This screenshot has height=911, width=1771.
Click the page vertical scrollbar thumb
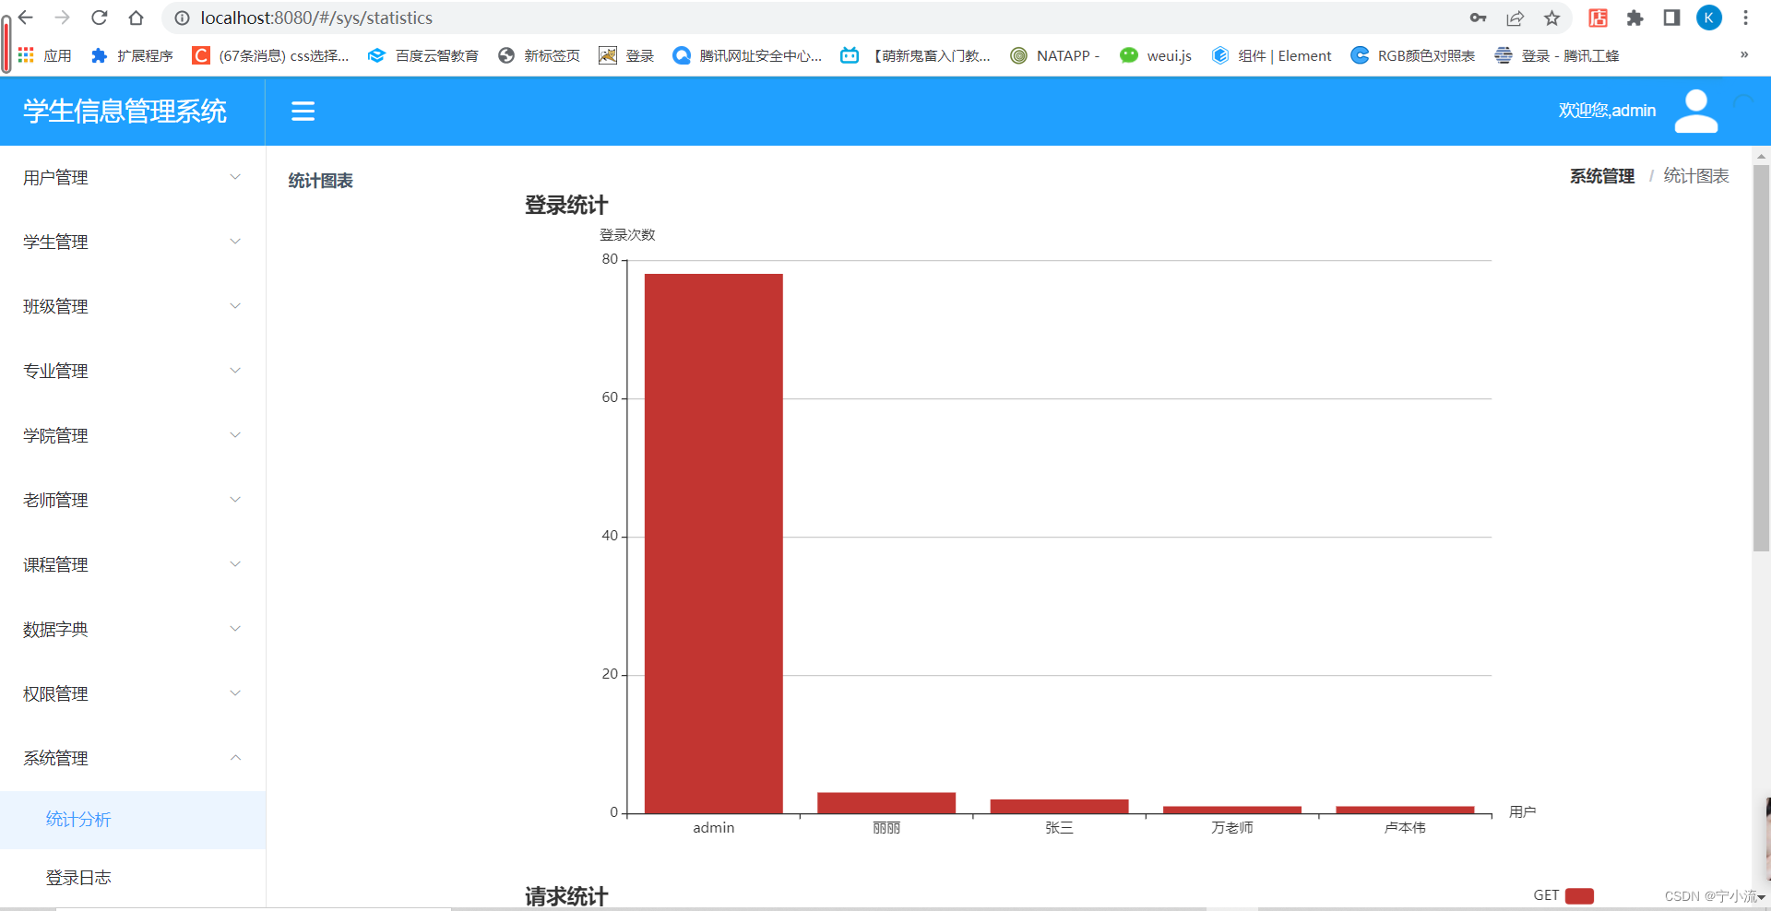pos(1762,358)
